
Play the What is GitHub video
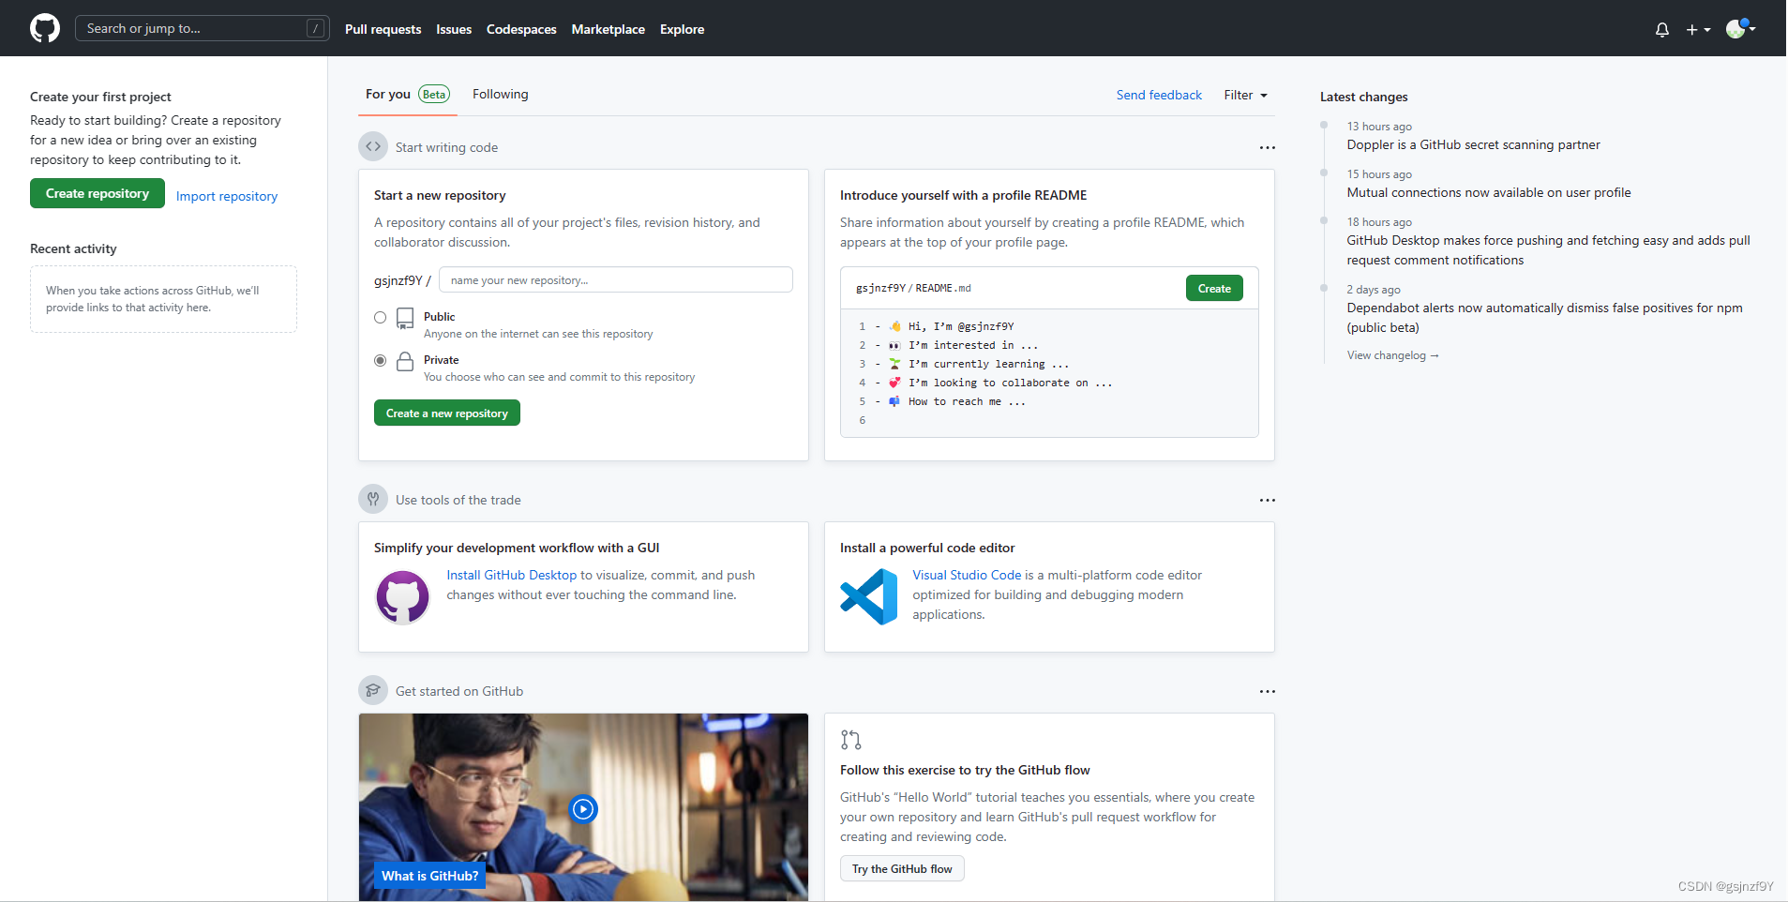583,808
